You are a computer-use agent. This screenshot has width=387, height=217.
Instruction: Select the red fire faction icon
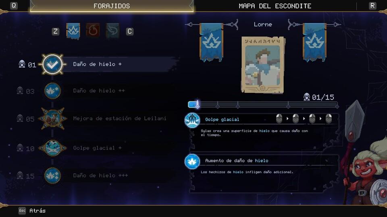click(93, 30)
